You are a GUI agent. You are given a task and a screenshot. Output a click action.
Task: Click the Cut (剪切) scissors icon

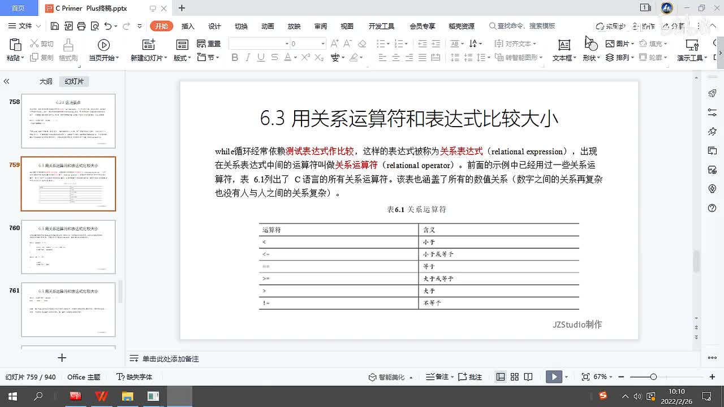pos(34,44)
